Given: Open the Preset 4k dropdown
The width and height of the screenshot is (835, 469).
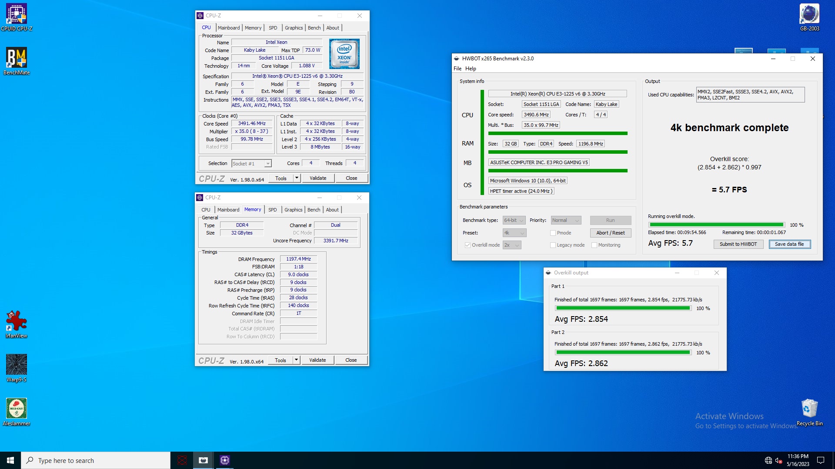Looking at the screenshot, I should pyautogui.click(x=514, y=233).
